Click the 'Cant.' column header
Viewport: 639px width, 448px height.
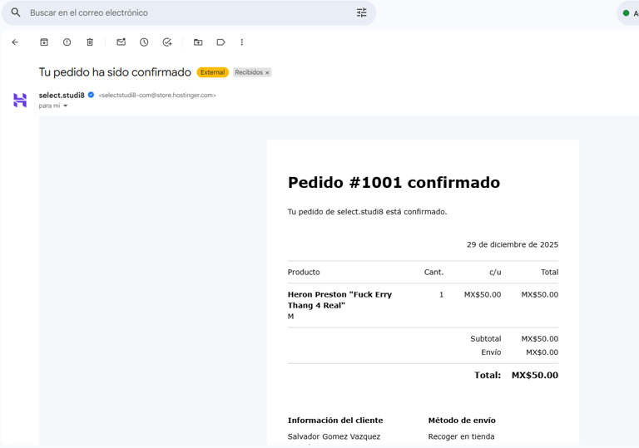click(433, 272)
